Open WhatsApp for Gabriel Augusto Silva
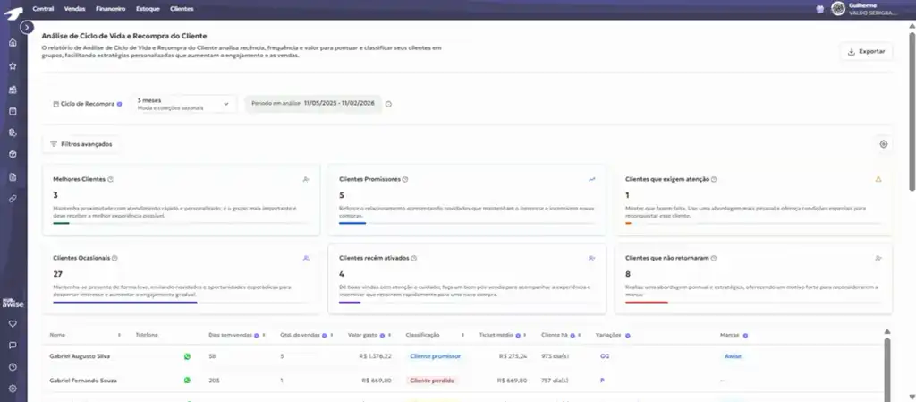 (187, 355)
